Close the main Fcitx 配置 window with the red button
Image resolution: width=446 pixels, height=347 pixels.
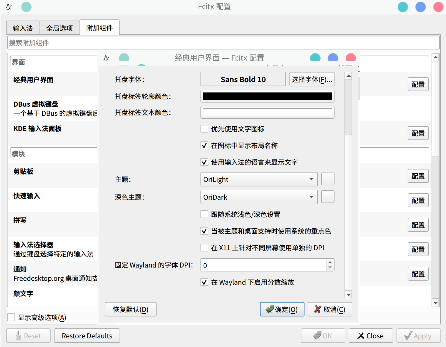[438, 7]
